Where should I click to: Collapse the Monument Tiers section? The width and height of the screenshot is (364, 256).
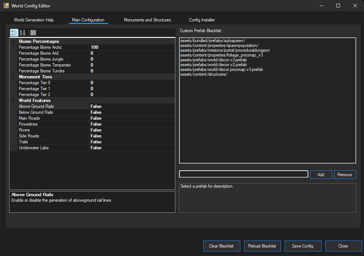(x=13, y=76)
